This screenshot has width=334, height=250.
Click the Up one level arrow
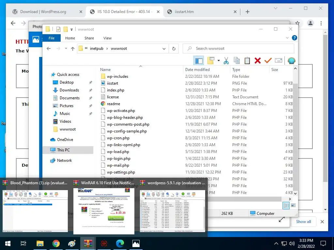pyautogui.click(x=73, y=49)
